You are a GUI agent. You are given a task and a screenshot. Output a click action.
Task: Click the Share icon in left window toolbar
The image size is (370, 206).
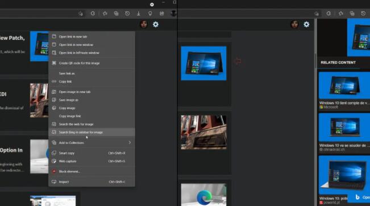point(161,14)
